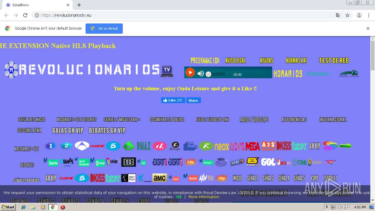Open the INTERNACIONAL section
Viewport: 375px width, 211px height.
333,120
